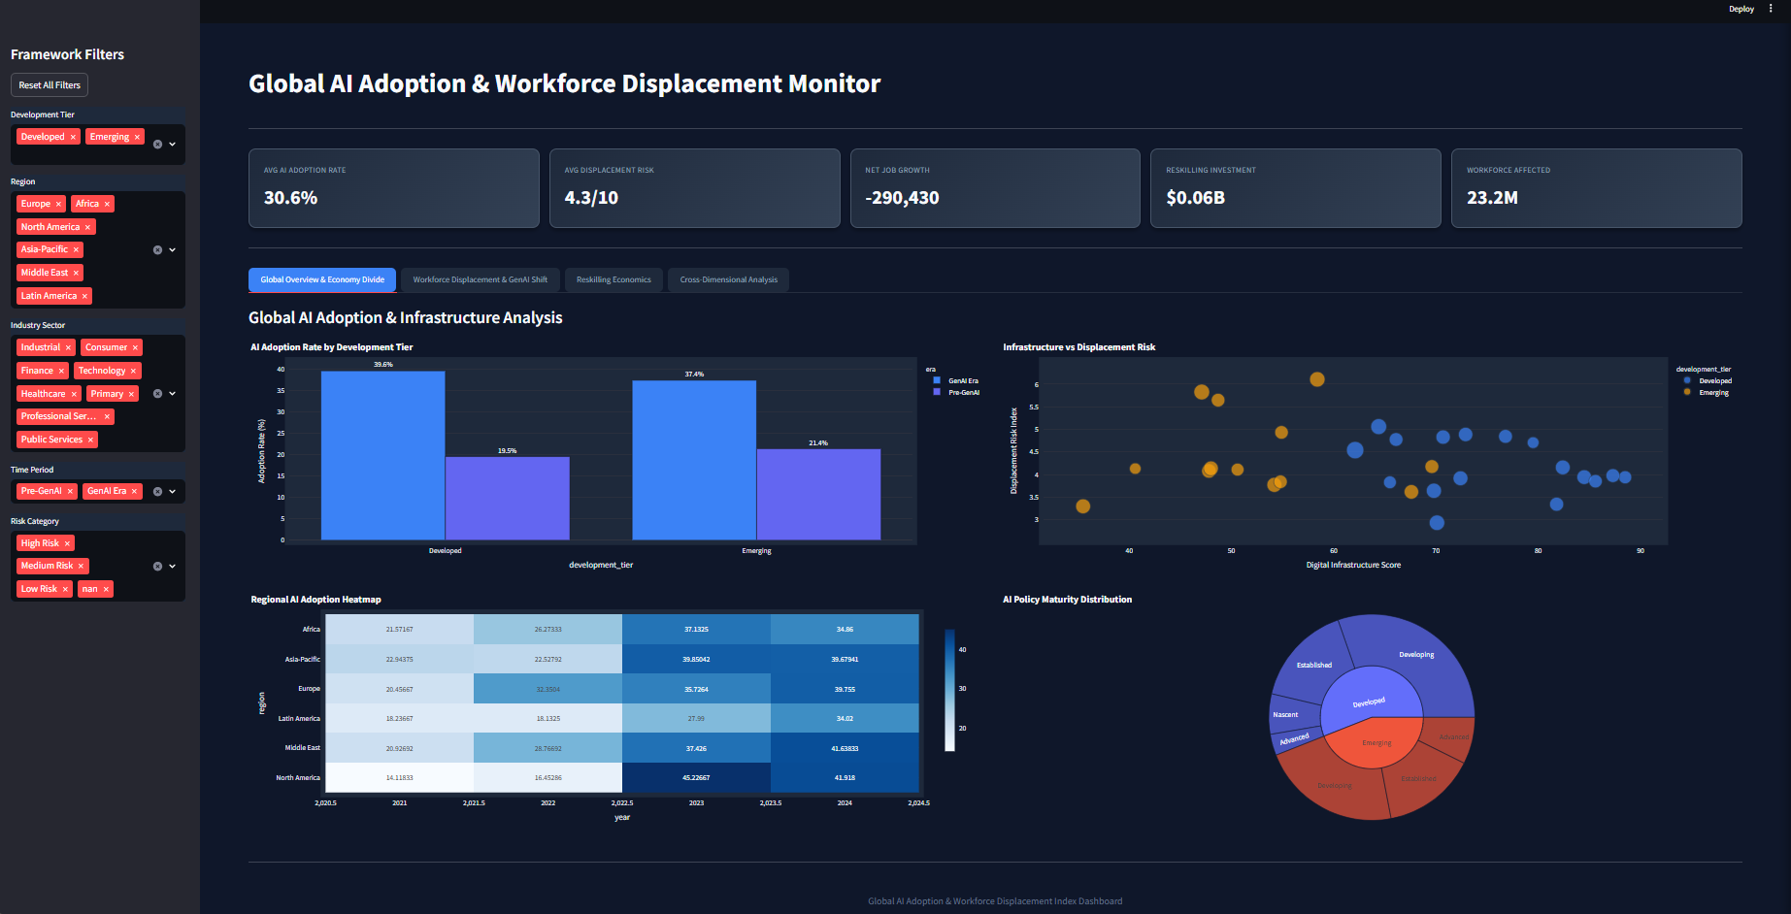Switch to Global Overview & Economy Divide tab

(x=322, y=279)
